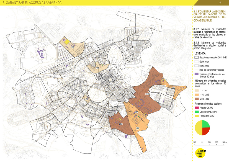Viewport: 229px width, 162px height.
Task: Click the Cooperativa 24,6% green swatch
Action: point(197,112)
